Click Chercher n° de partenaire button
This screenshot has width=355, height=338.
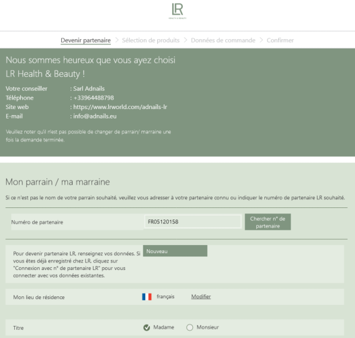pos(268,222)
